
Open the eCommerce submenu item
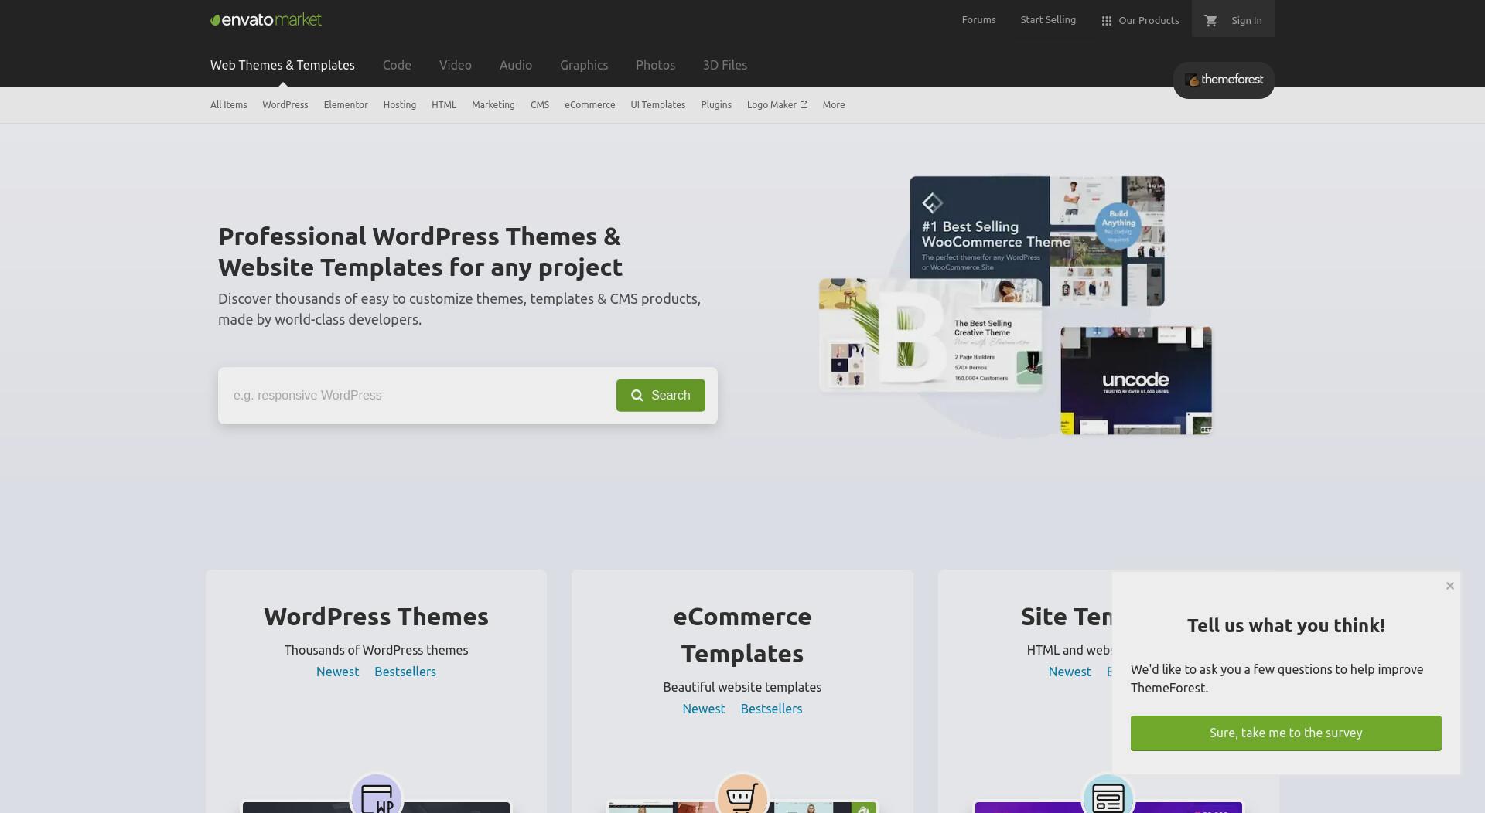(590, 105)
